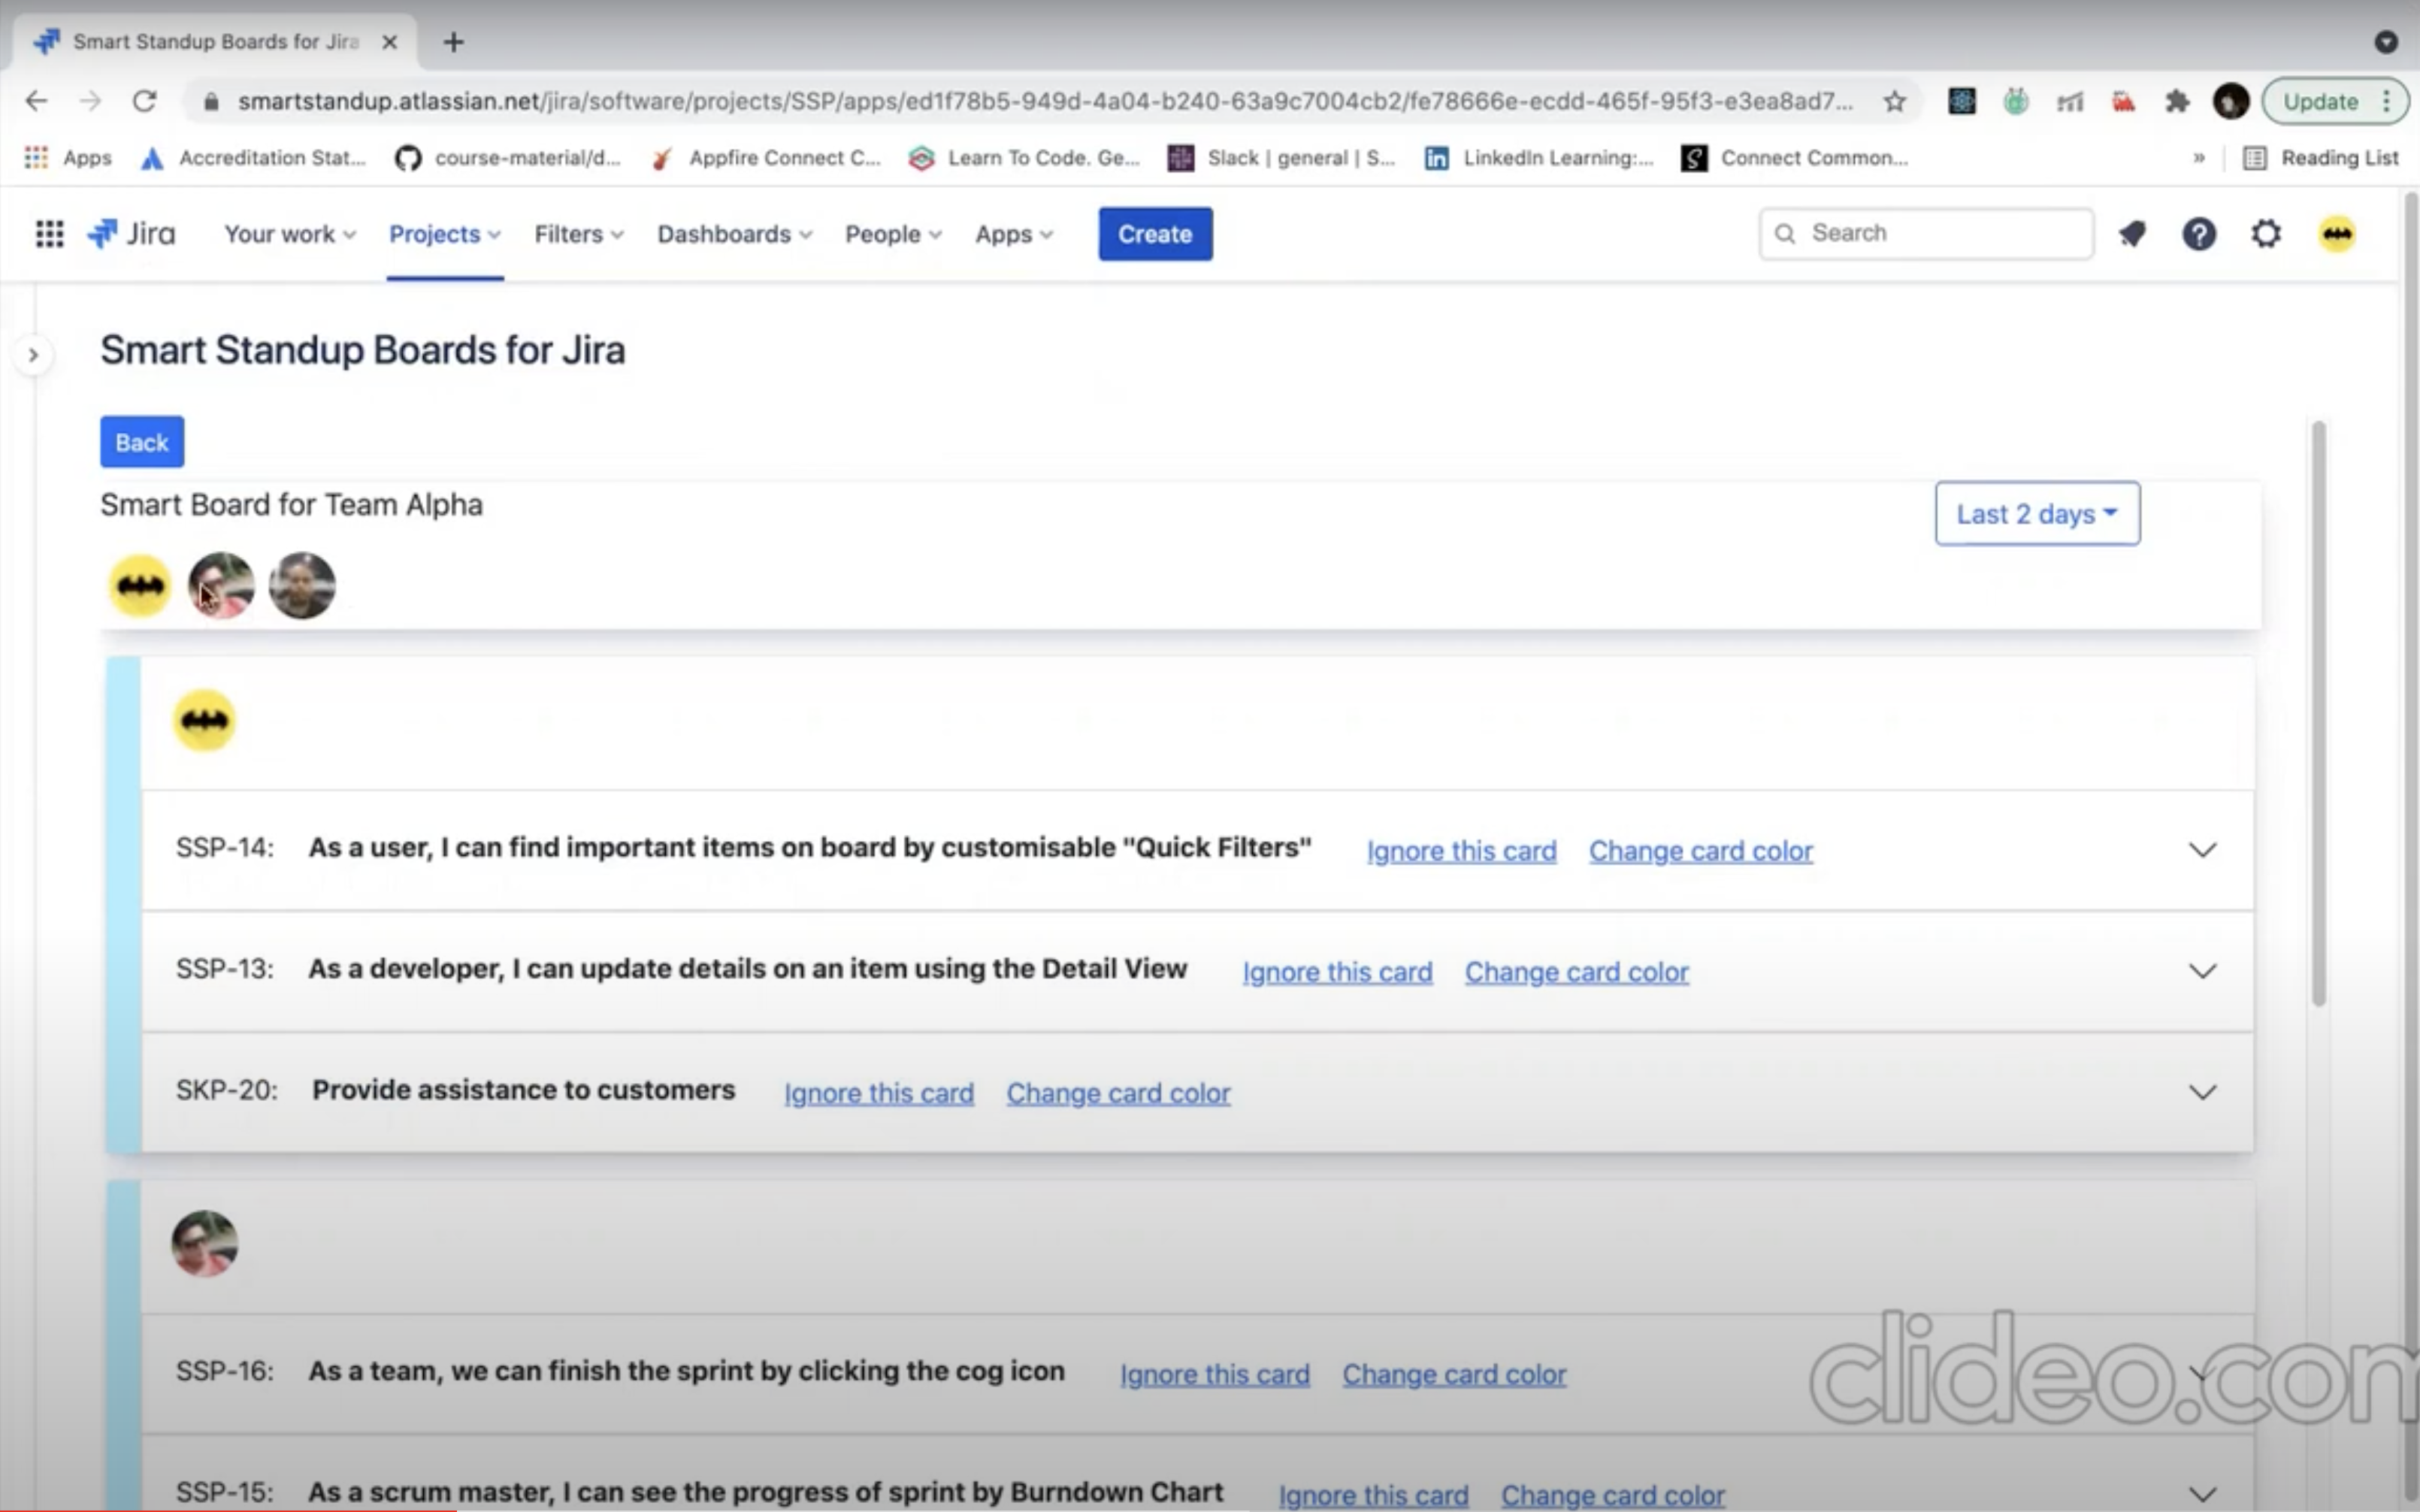Click the Back button
The image size is (2420, 1512).
pyautogui.click(x=142, y=442)
